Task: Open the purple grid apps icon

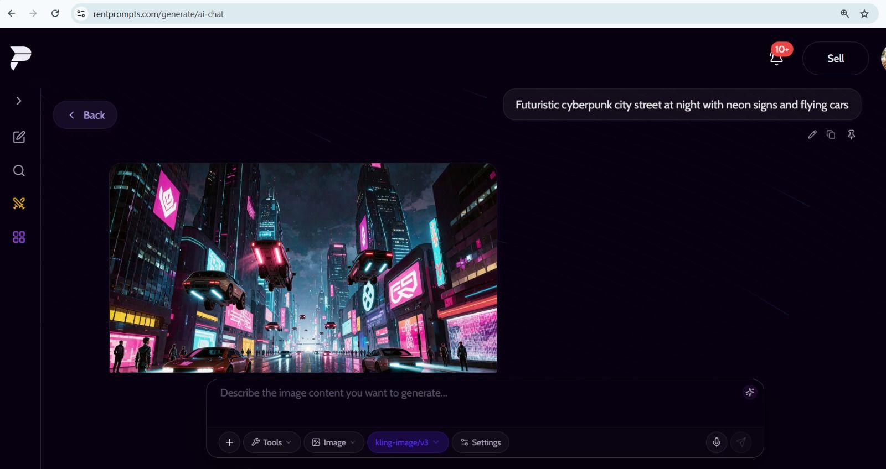Action: coord(19,237)
